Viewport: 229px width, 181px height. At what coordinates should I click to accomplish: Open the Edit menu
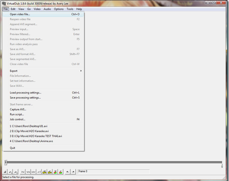click(13, 9)
